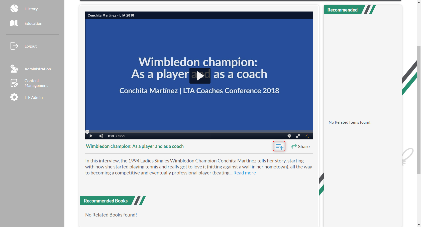Select Education in the sidebar
The height and width of the screenshot is (227, 421).
(33, 23)
